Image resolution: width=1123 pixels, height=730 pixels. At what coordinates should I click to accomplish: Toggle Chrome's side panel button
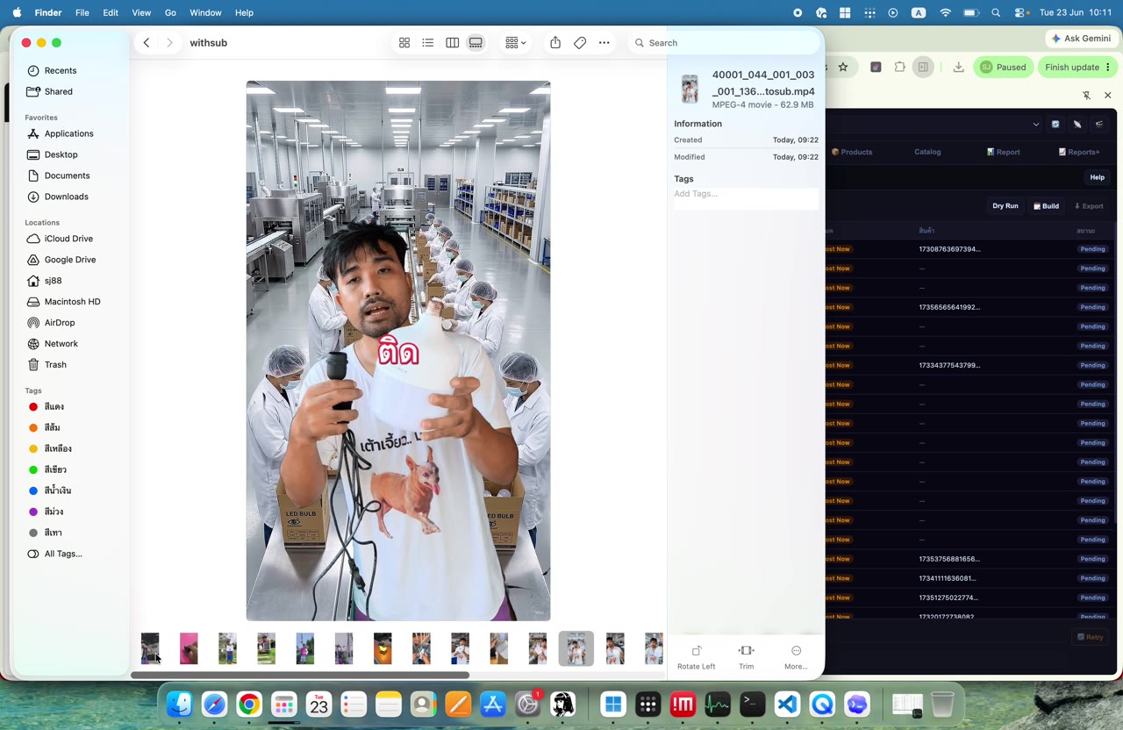[923, 67]
